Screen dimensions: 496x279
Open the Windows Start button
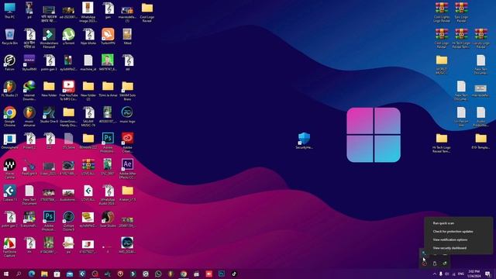pyautogui.click(x=6, y=274)
